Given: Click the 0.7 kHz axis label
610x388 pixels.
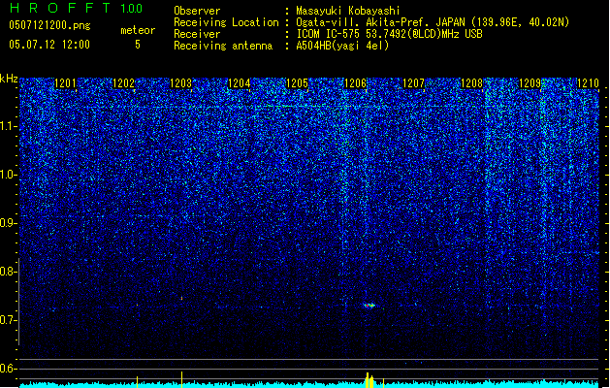Looking at the screenshot, I should pyautogui.click(x=8, y=320).
